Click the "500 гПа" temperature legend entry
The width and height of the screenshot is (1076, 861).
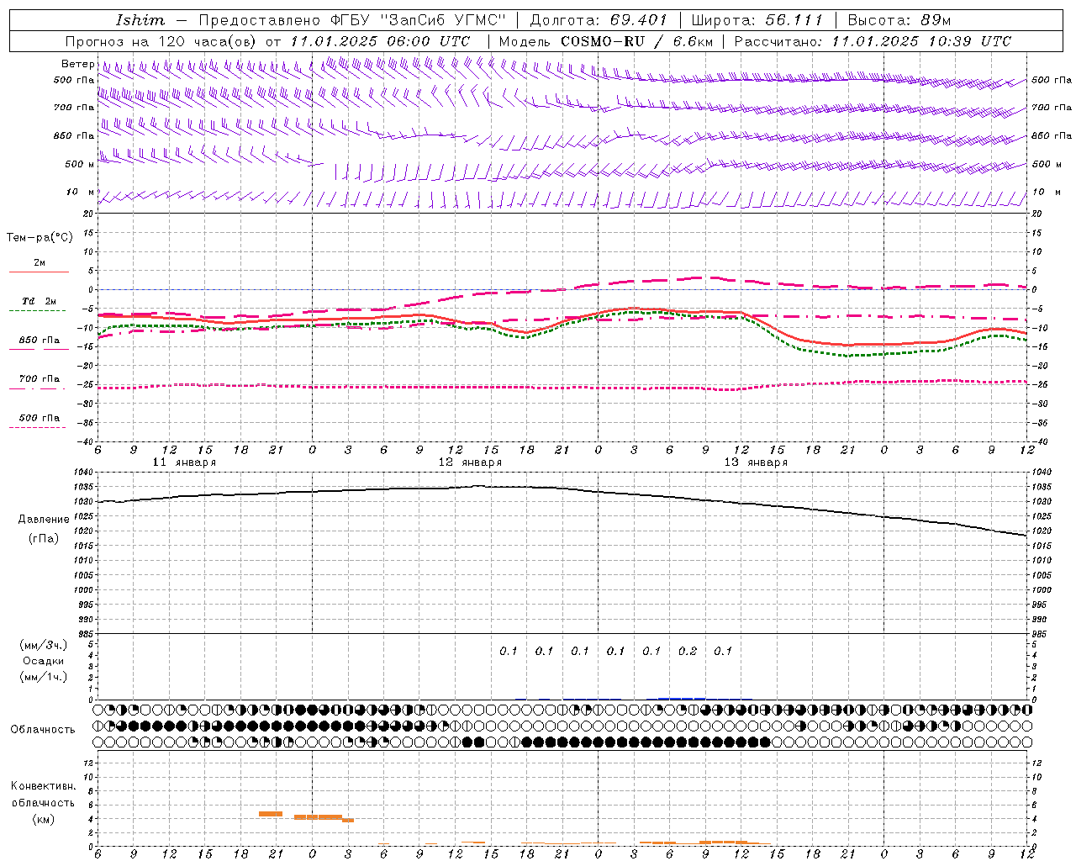click(40, 417)
